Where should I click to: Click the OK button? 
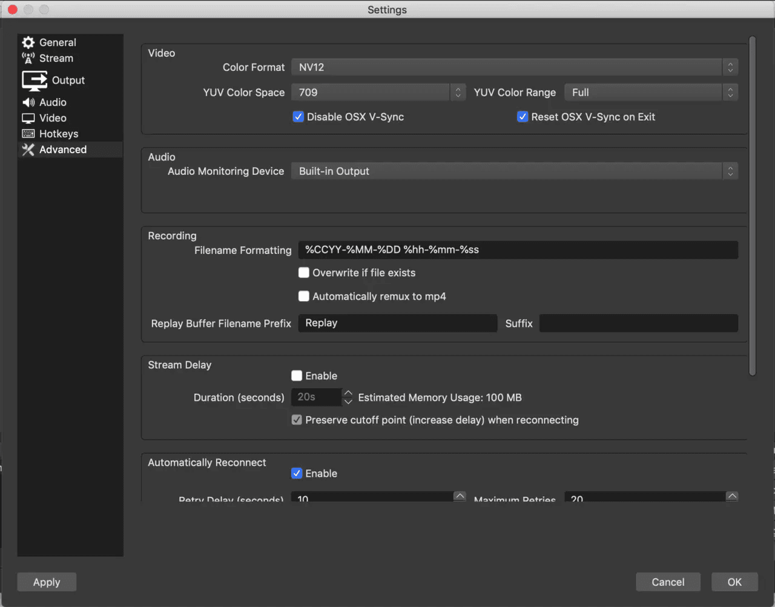(734, 582)
